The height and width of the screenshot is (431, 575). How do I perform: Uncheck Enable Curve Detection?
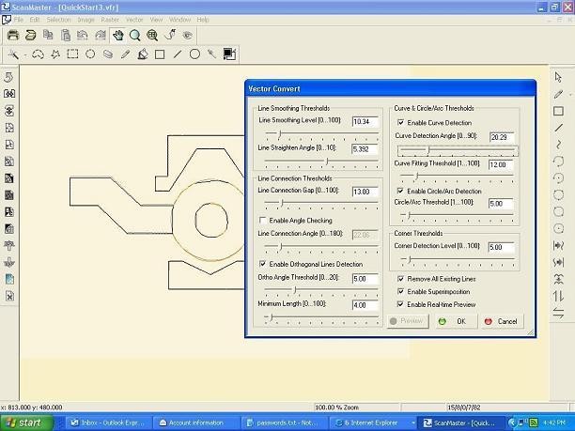tap(400, 122)
